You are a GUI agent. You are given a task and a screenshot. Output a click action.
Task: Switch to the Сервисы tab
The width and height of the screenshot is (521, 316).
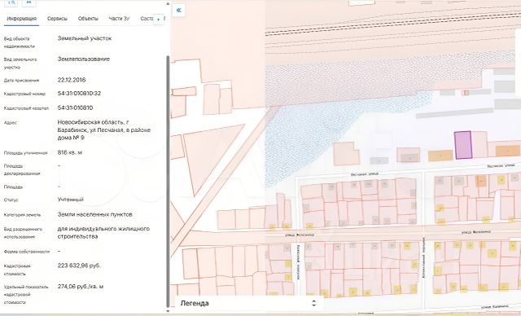(x=57, y=19)
